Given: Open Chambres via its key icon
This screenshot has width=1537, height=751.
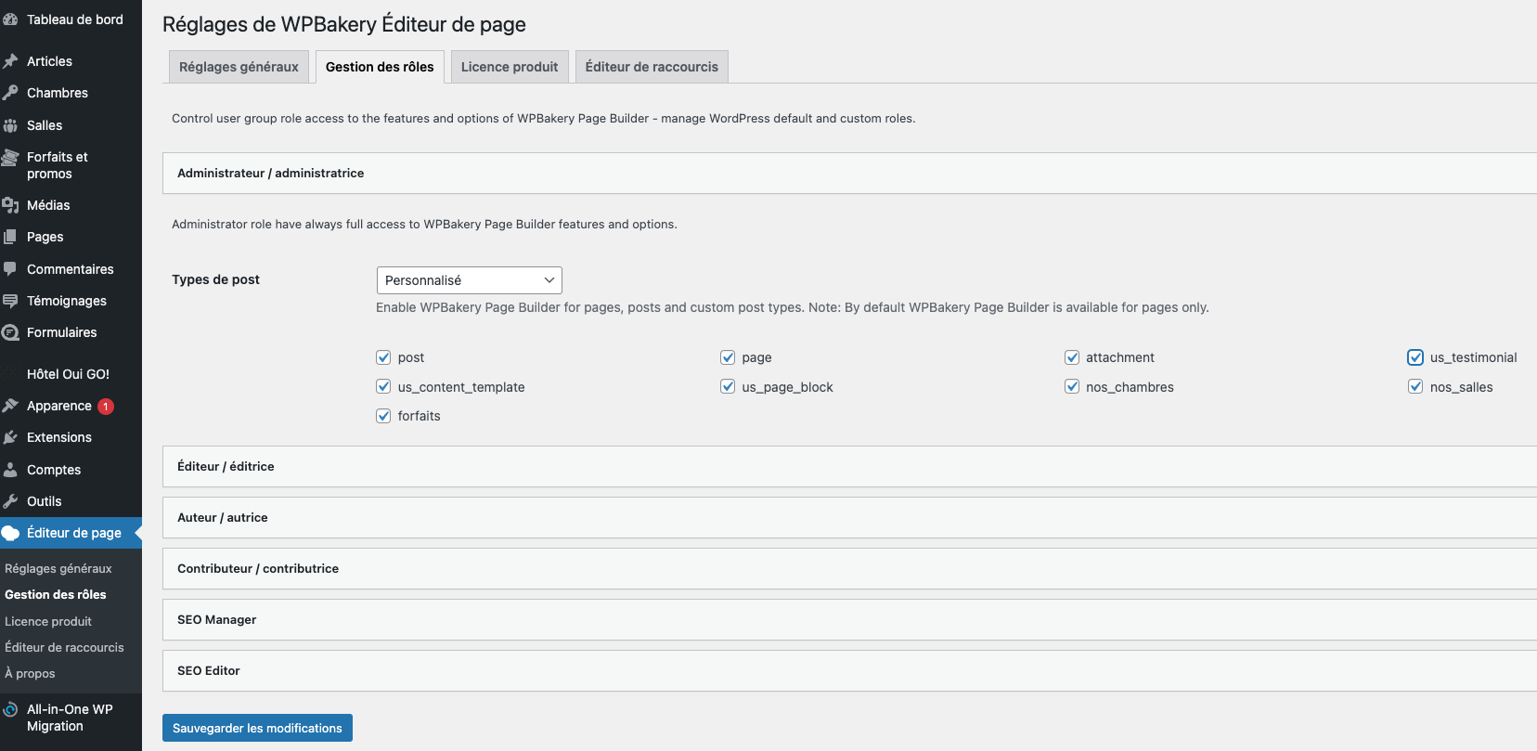Looking at the screenshot, I should (x=10, y=93).
